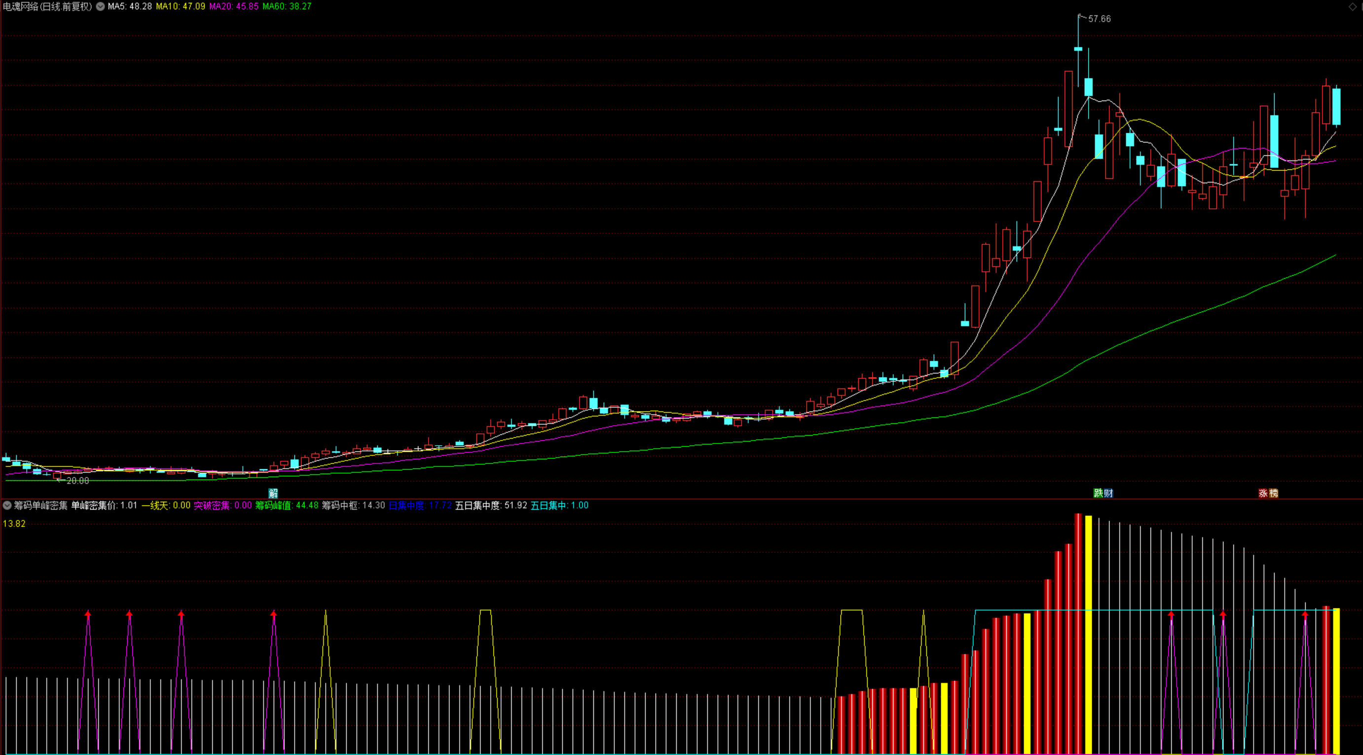This screenshot has width=1363, height=755.
Task: Click the 筹码中枢: 14.30 value
Action: (x=353, y=505)
